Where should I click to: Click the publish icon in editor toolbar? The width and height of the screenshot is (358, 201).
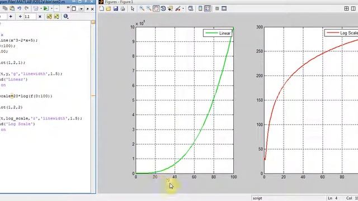(36, 9)
